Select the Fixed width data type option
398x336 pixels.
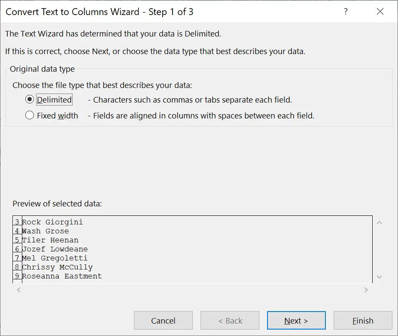point(29,115)
